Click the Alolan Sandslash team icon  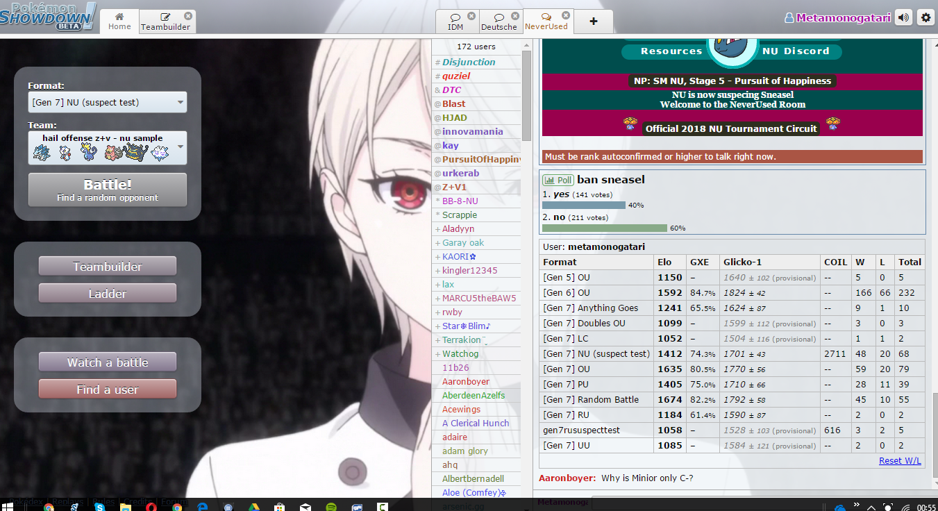[x=41, y=153]
